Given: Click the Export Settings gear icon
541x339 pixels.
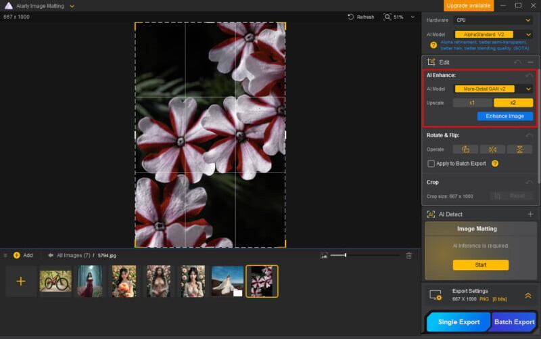Looking at the screenshot, I should pos(436,296).
